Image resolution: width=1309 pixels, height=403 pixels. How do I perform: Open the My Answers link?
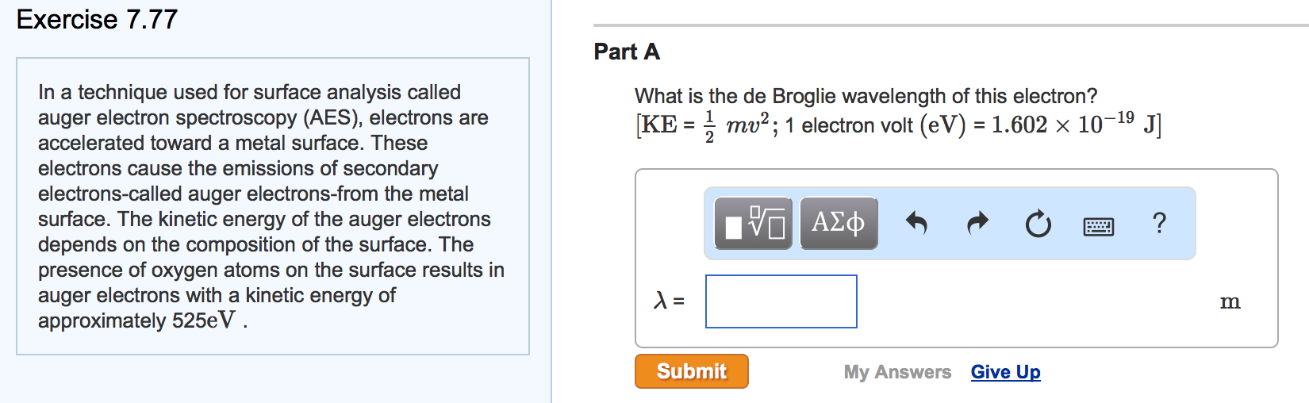(897, 372)
